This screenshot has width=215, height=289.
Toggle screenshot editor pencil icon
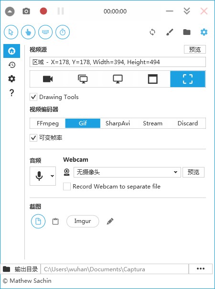click(x=110, y=221)
